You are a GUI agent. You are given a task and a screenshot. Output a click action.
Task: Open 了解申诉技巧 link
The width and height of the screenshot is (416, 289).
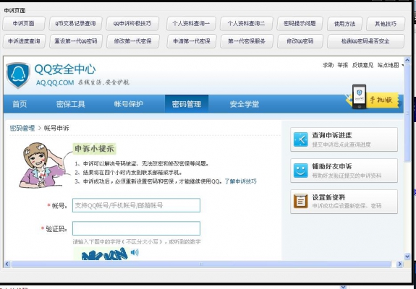coord(240,182)
